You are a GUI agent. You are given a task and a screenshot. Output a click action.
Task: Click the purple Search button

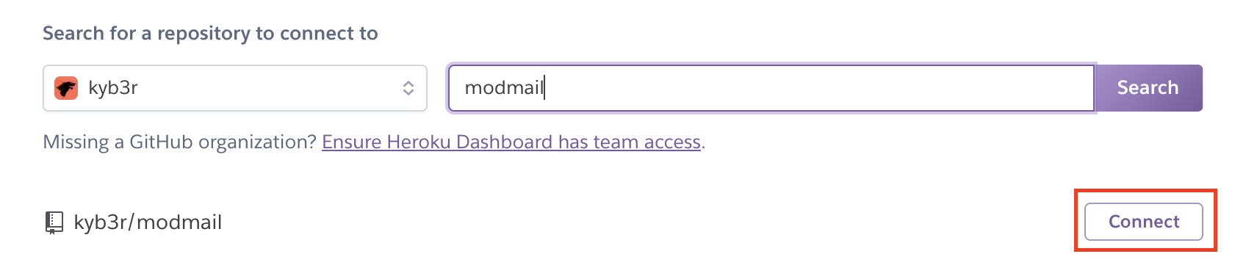click(x=1148, y=88)
